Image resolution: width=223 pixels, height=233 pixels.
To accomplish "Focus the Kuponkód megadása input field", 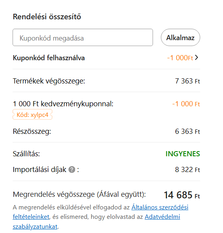I will pos(83,37).
